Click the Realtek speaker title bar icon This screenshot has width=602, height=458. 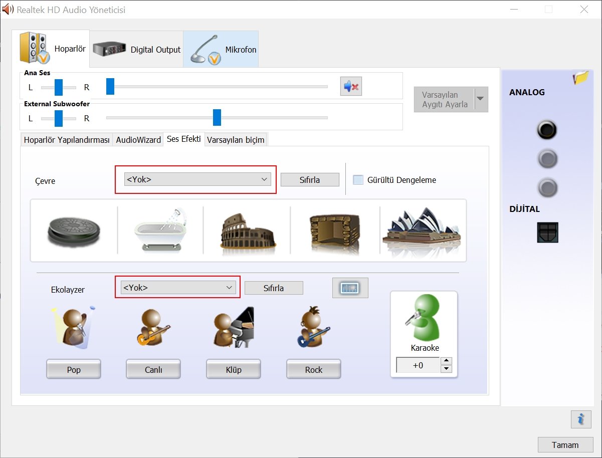pos(8,10)
